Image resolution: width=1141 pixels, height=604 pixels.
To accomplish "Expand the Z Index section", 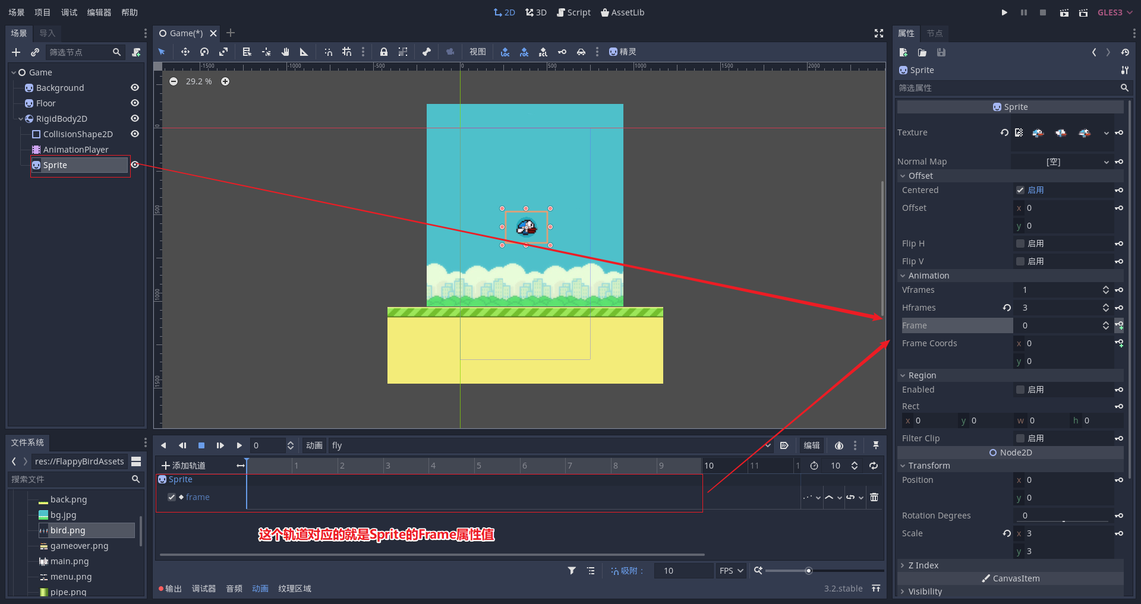I will tap(903, 565).
